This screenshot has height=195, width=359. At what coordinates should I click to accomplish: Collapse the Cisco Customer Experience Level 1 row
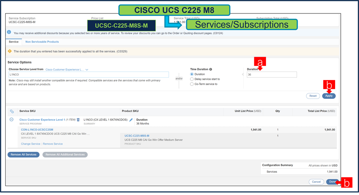click(x=11, y=119)
